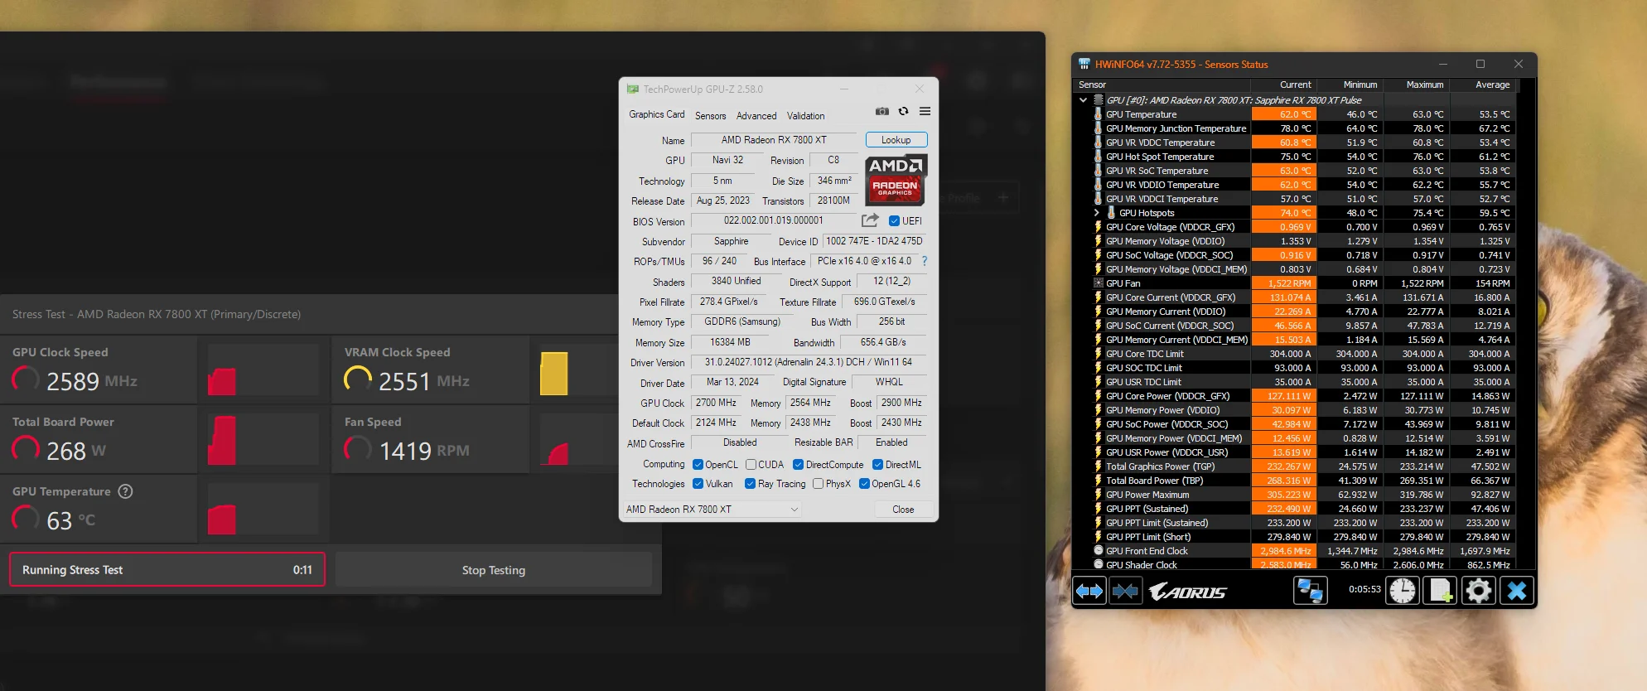The image size is (1647, 691).
Task: Click the GPU-Z refresh icon
Action: point(904,111)
